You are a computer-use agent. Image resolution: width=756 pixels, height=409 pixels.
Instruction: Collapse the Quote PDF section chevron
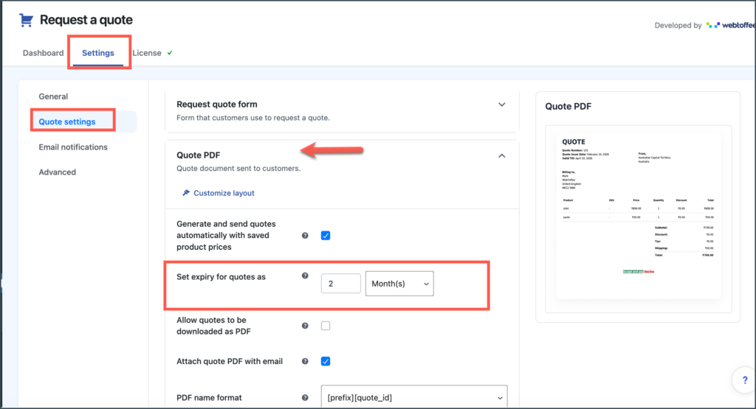502,156
